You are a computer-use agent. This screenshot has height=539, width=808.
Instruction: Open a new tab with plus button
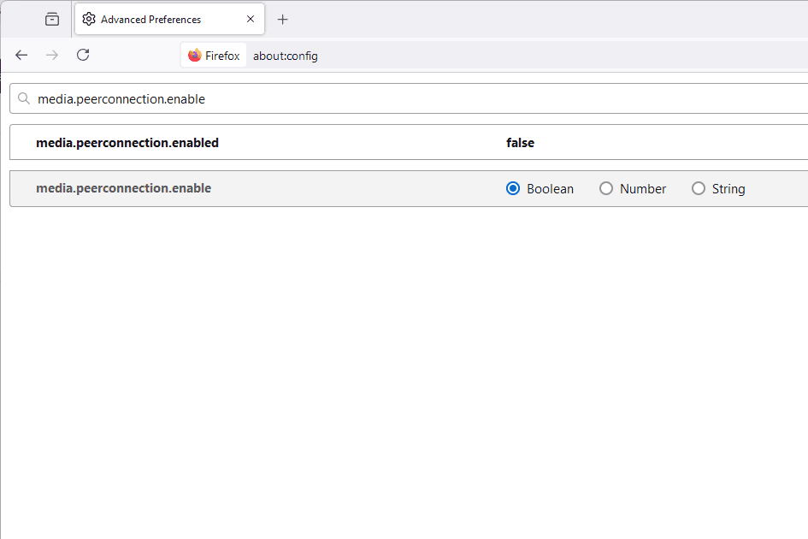(x=283, y=19)
